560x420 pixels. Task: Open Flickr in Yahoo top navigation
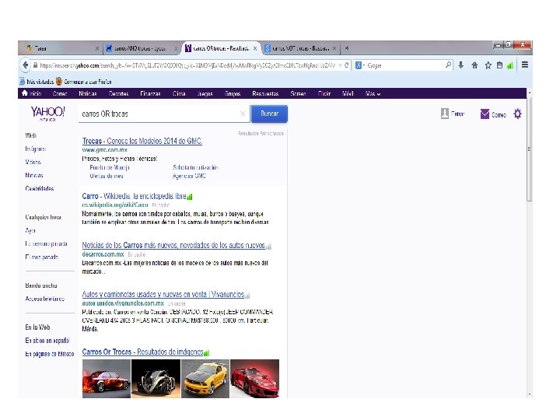pos(324,93)
